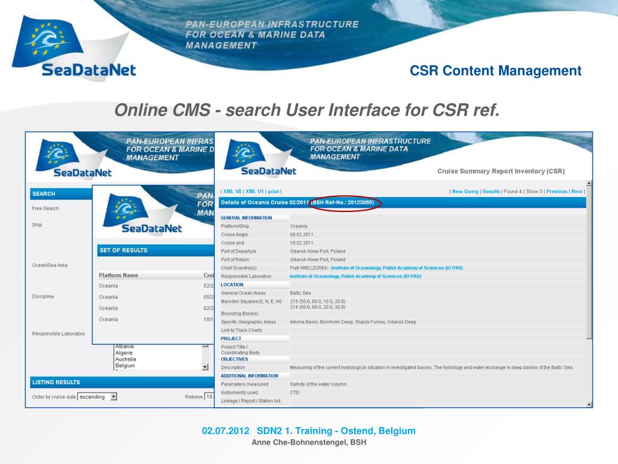Click the Platform Name column header
618x464 pixels.
[118, 275]
